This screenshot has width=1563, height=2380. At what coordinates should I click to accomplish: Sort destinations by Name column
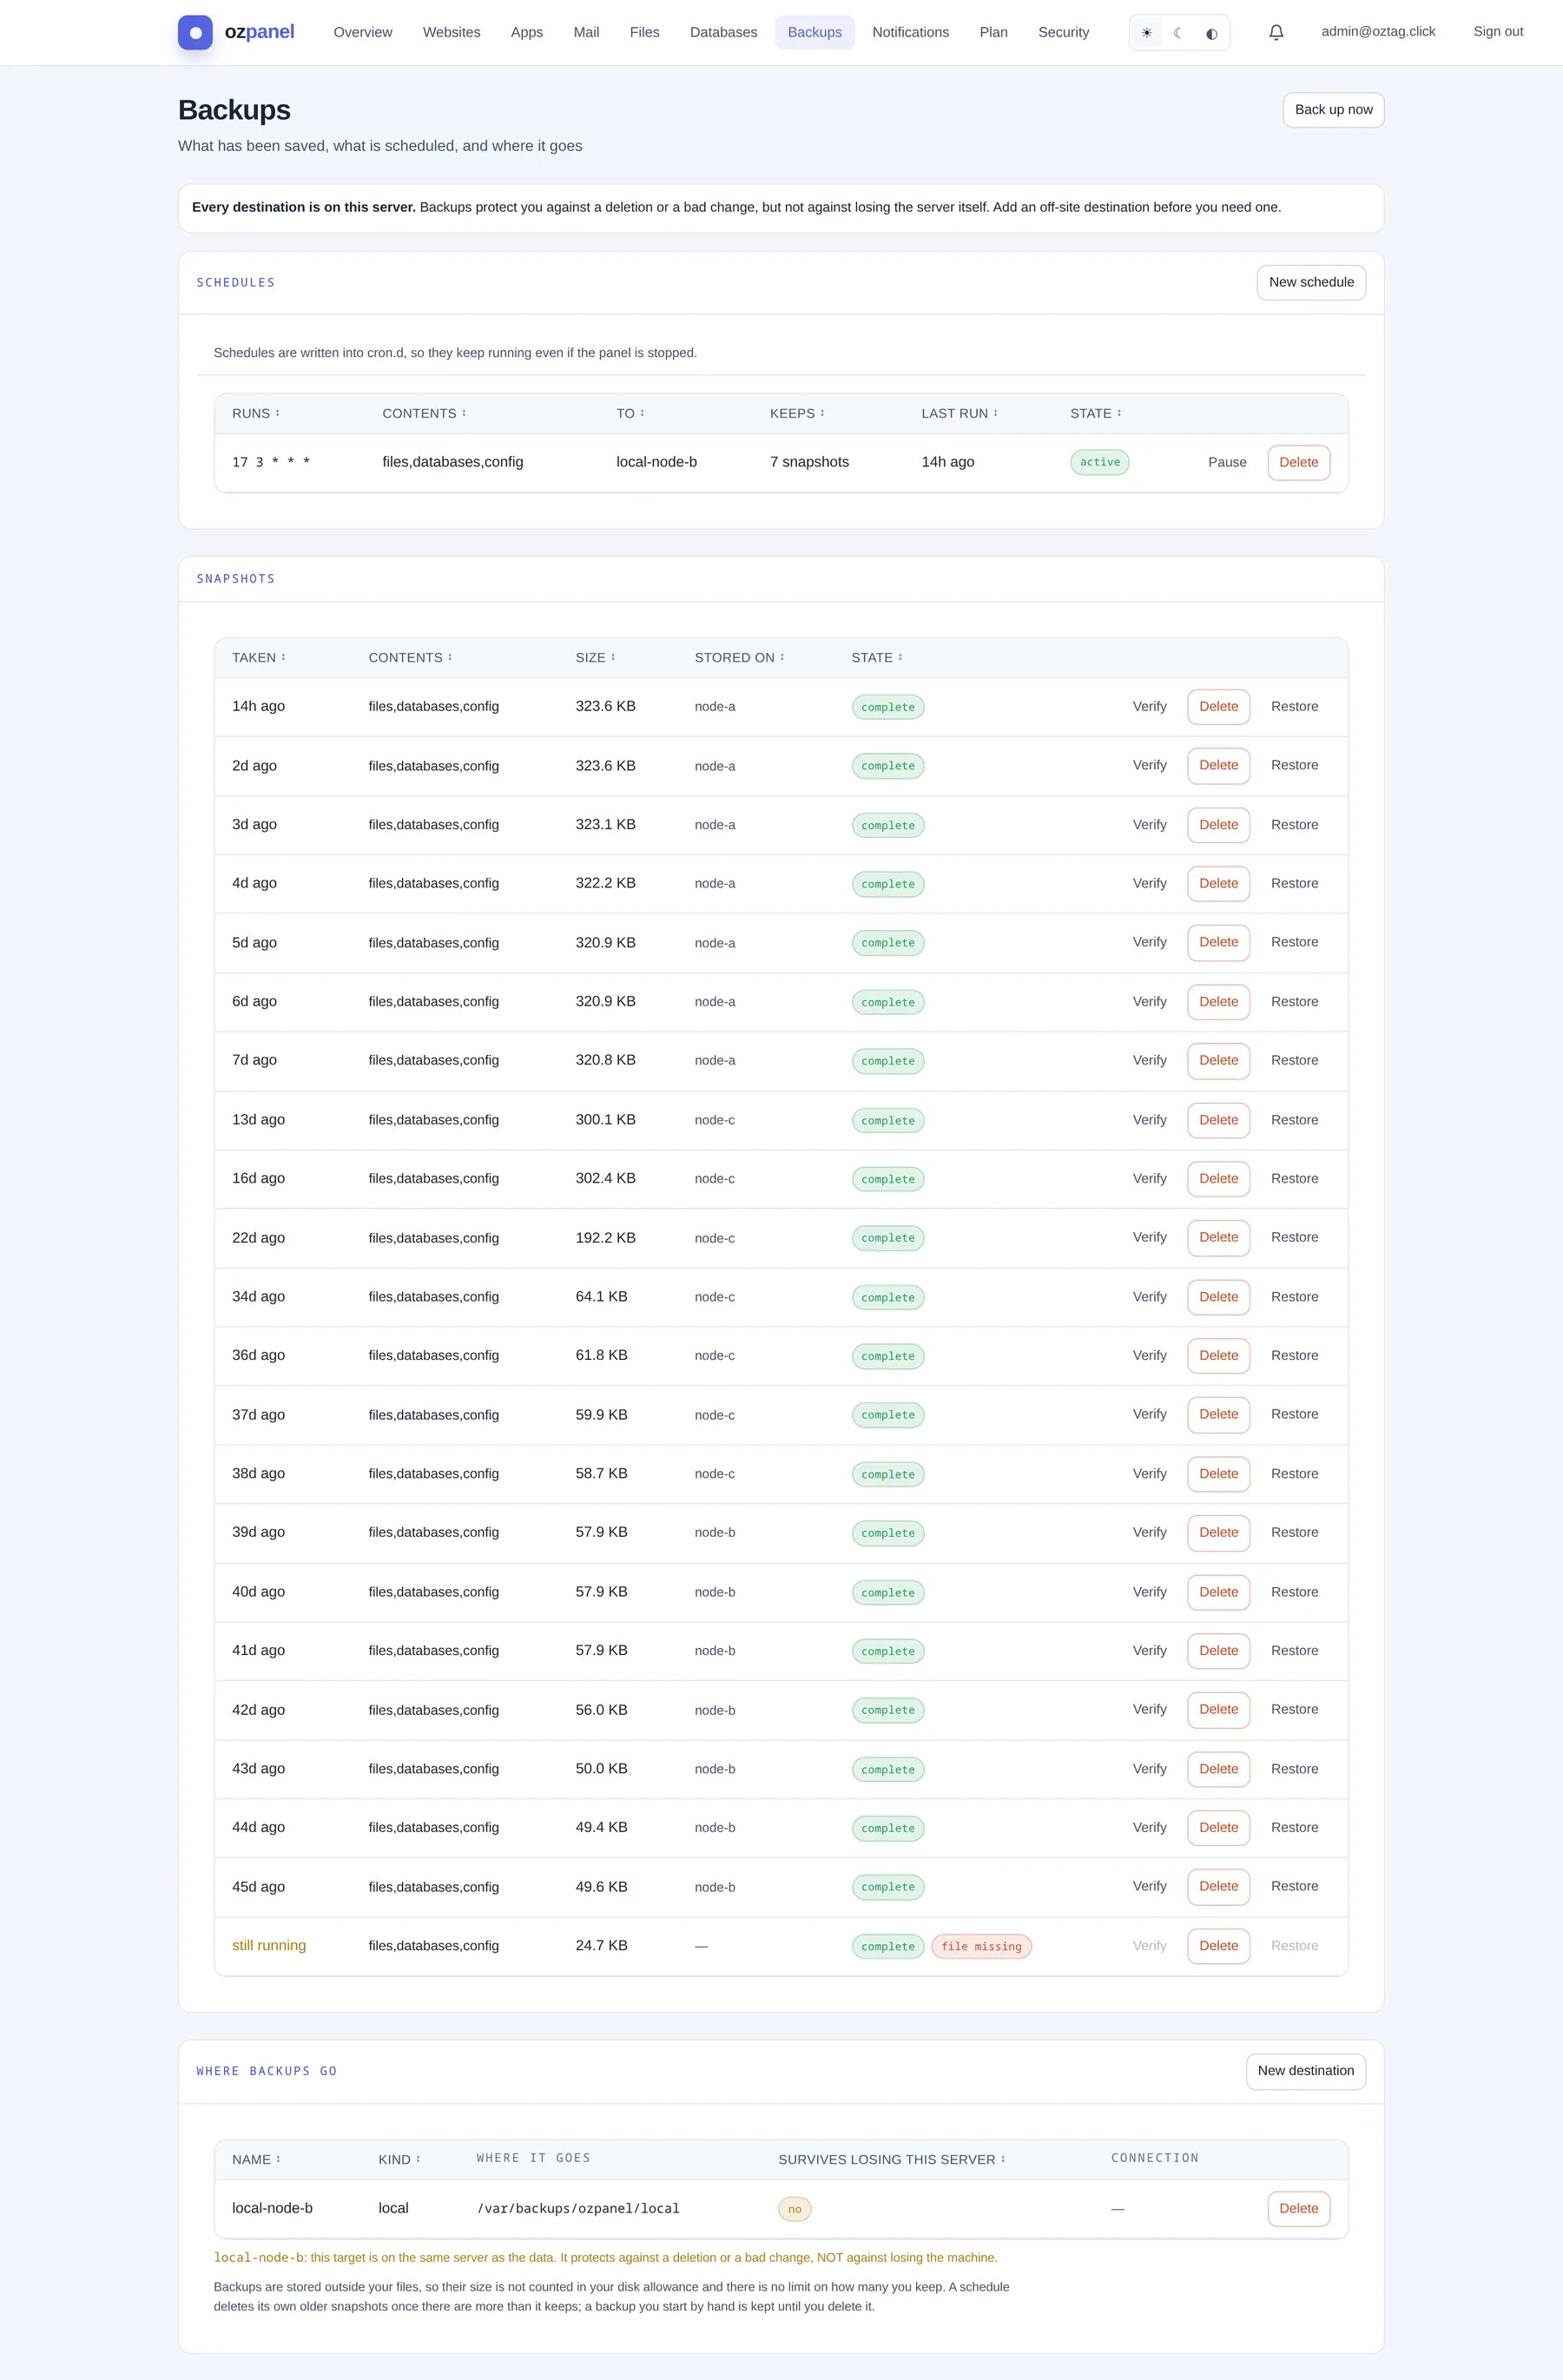click(x=256, y=2159)
